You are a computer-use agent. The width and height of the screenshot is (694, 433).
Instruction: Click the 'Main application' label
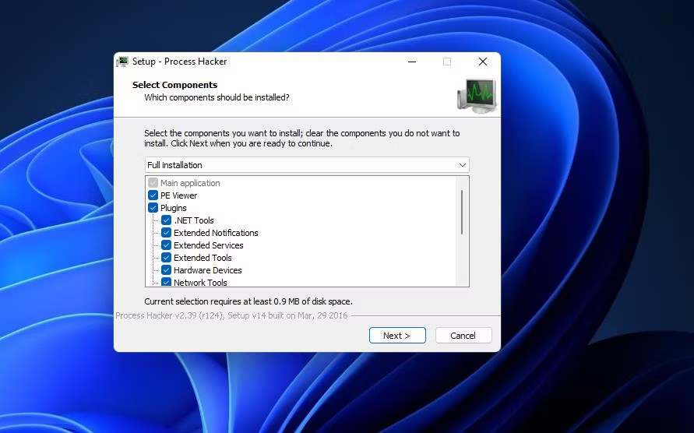pyautogui.click(x=190, y=183)
